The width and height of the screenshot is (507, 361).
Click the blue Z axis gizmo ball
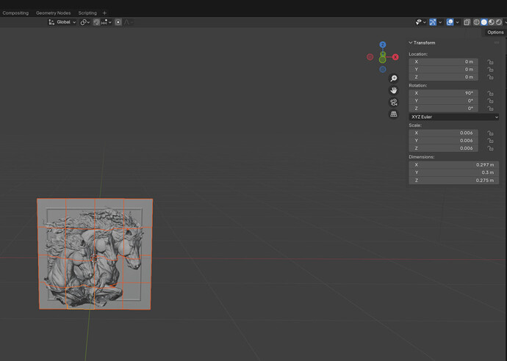click(383, 45)
